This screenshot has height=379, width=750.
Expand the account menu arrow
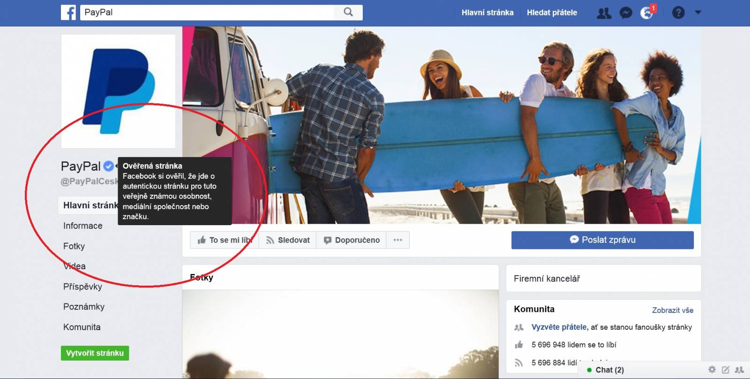tap(698, 13)
